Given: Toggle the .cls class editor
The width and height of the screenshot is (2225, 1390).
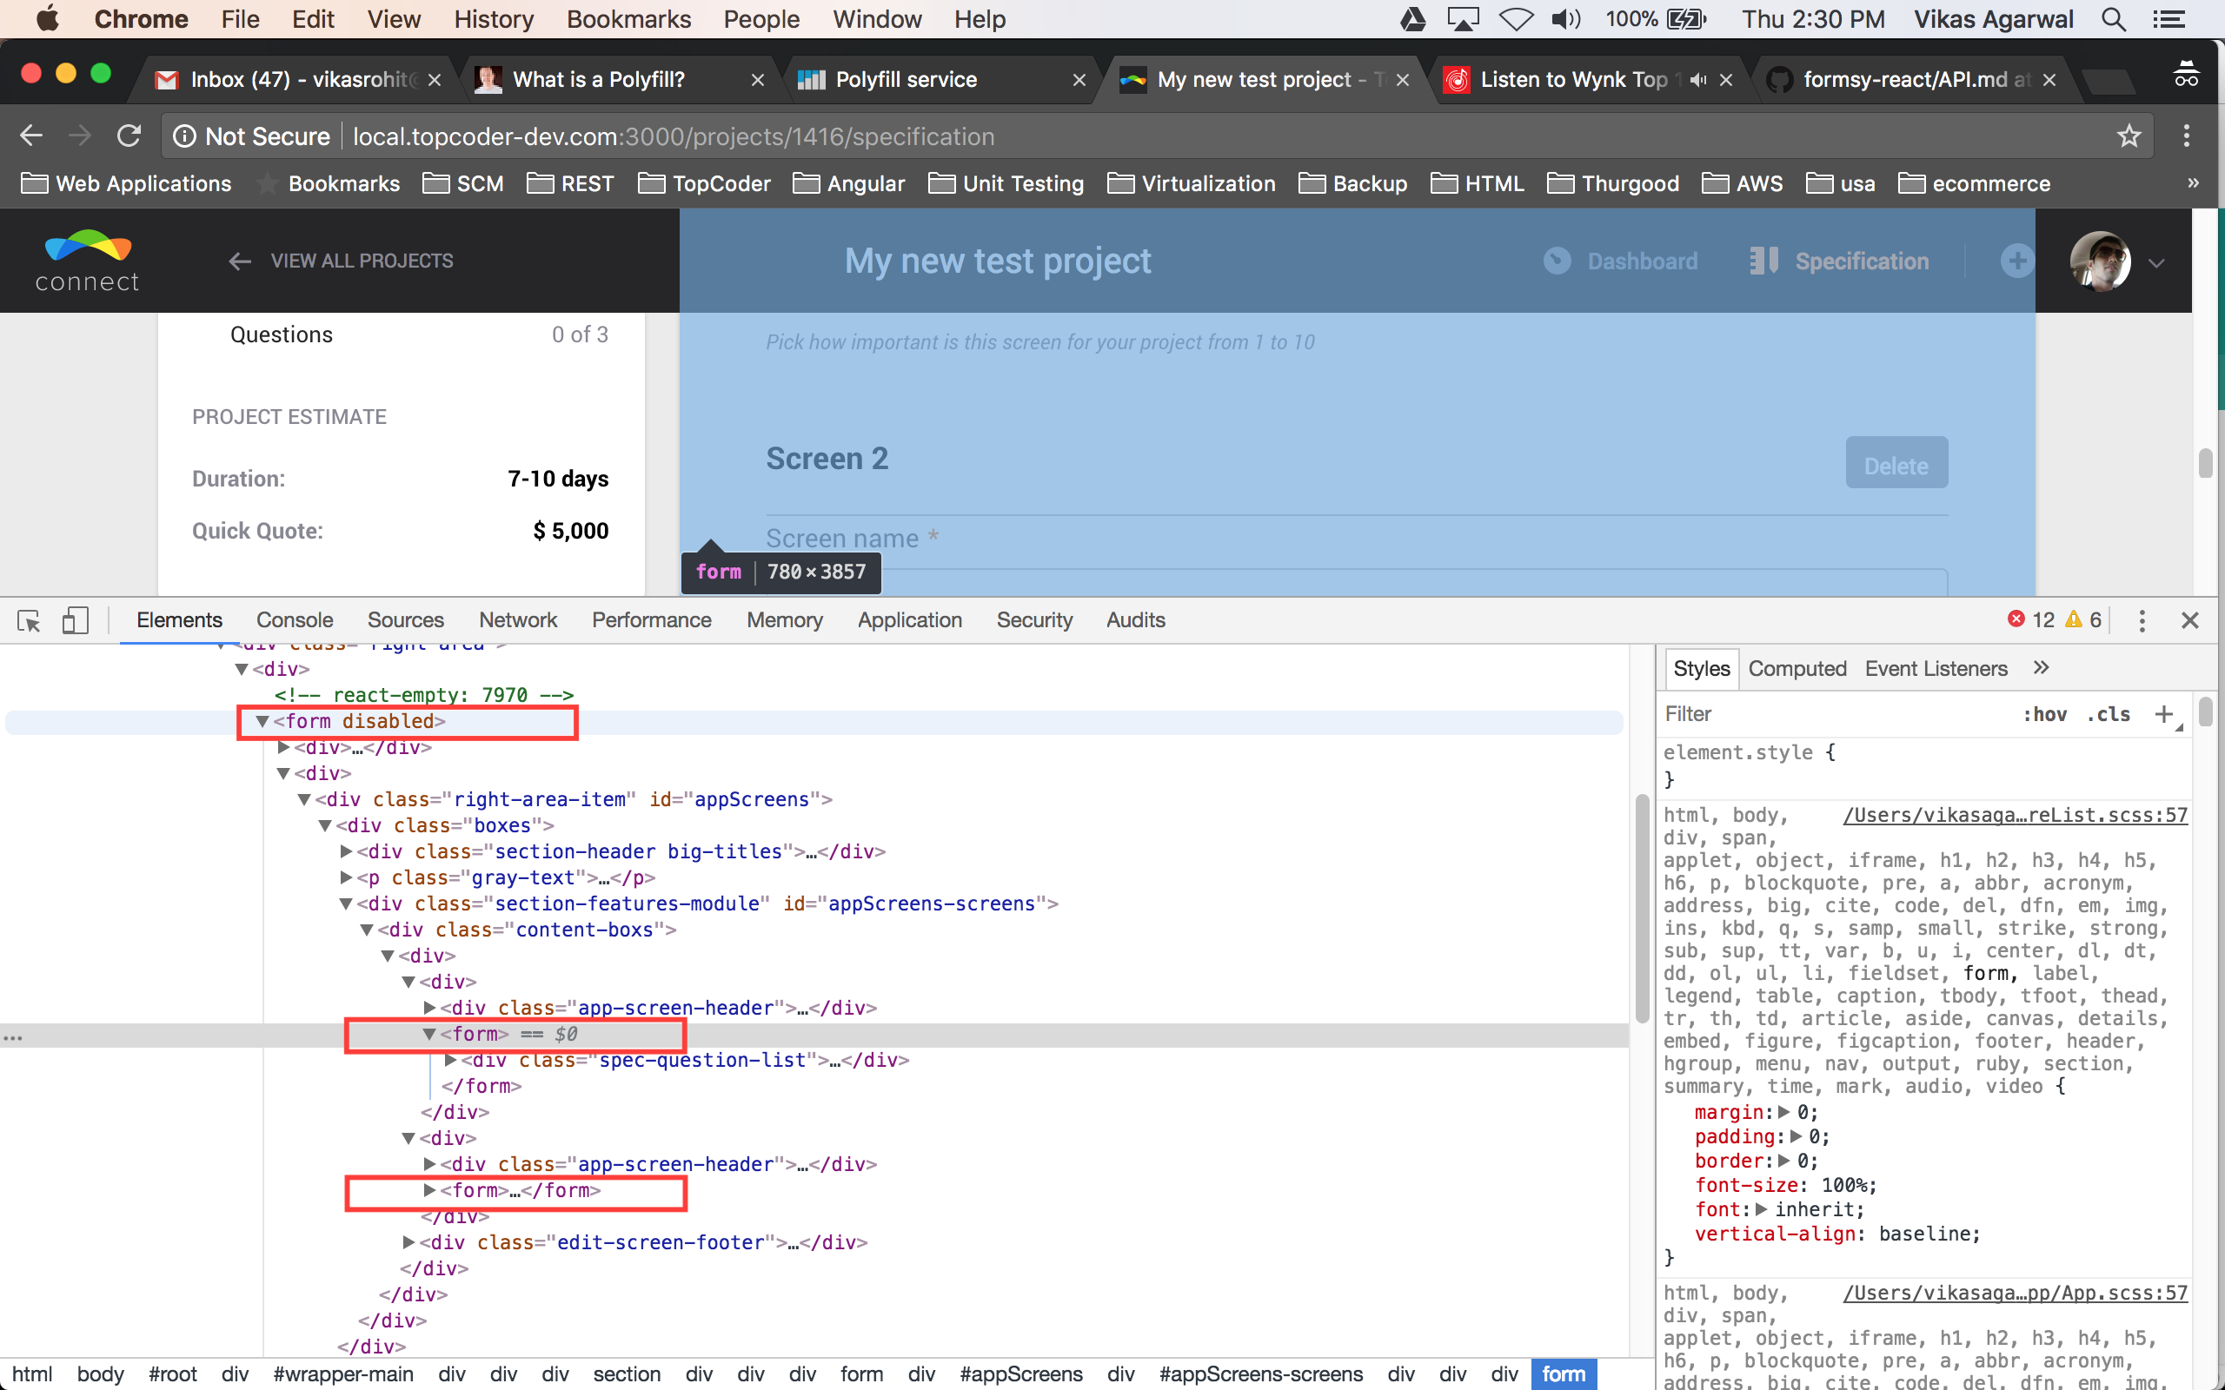Looking at the screenshot, I should (2109, 714).
